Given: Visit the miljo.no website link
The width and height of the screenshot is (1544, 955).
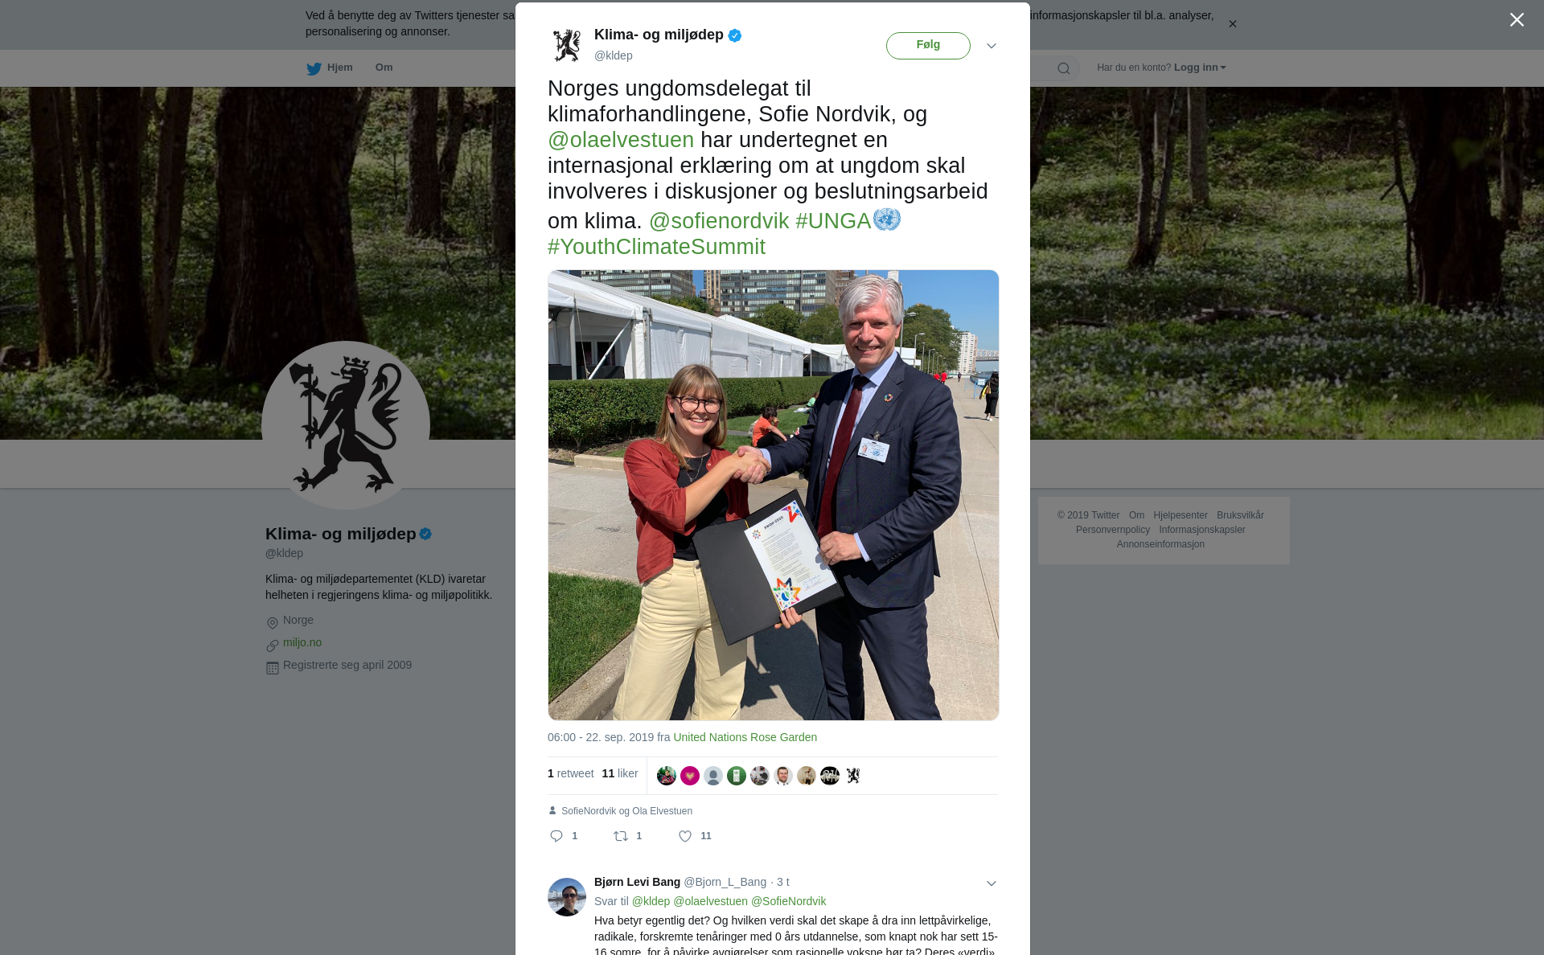Looking at the screenshot, I should pyautogui.click(x=302, y=642).
